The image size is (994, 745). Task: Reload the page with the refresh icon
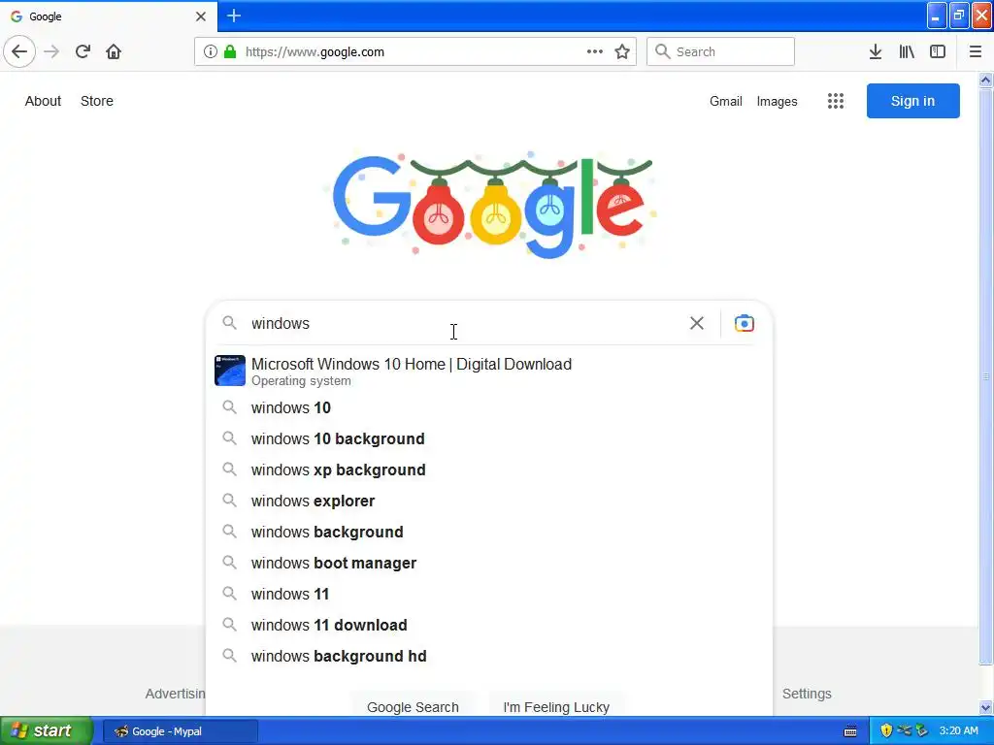[x=83, y=51]
